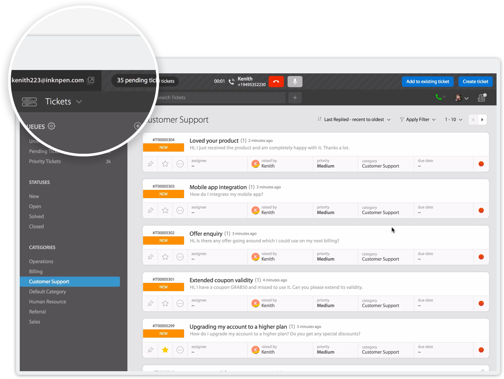
Task: Select the Solved status in the sidebar
Action: tap(37, 216)
